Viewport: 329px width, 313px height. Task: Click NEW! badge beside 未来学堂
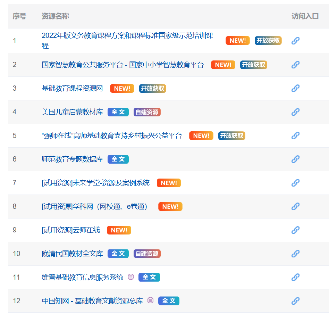pyautogui.click(x=169, y=183)
